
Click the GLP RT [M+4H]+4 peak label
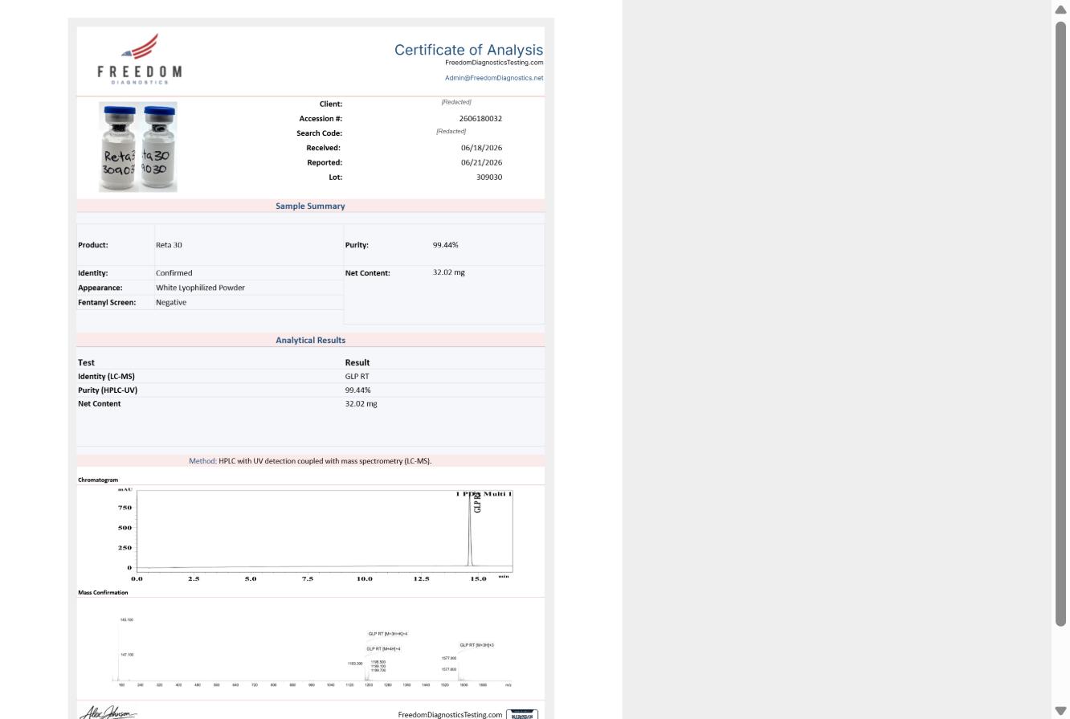click(383, 648)
